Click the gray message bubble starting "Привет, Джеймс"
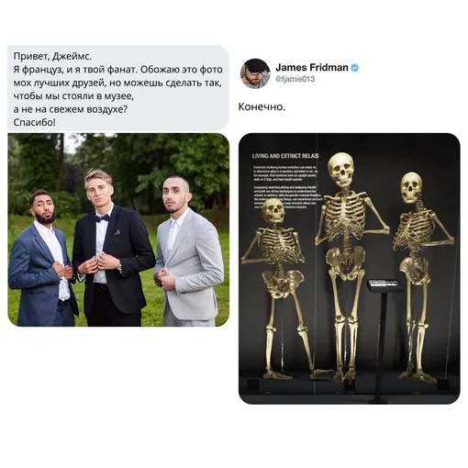The image size is (468, 468). coord(118,89)
